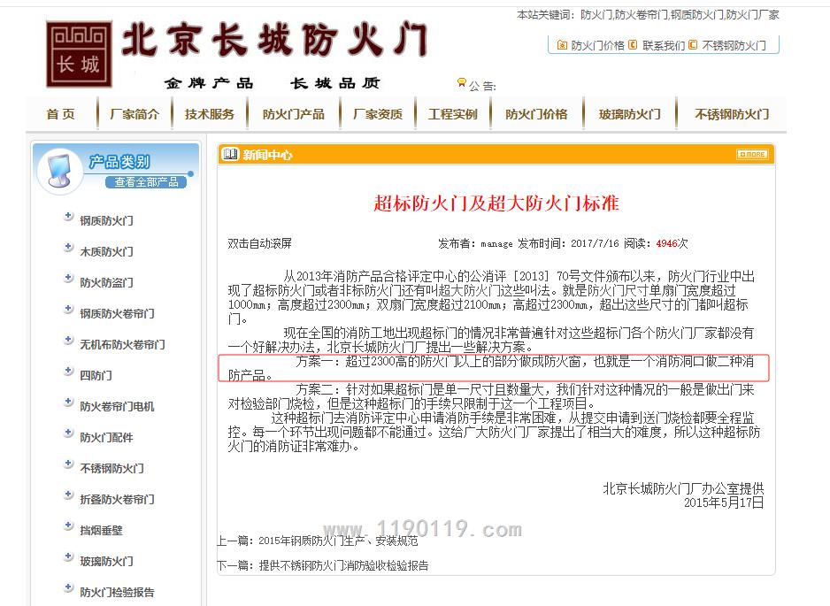Screen dimensions: 830x606
Task: Click the MORE button in the news header
Action: pos(752,154)
